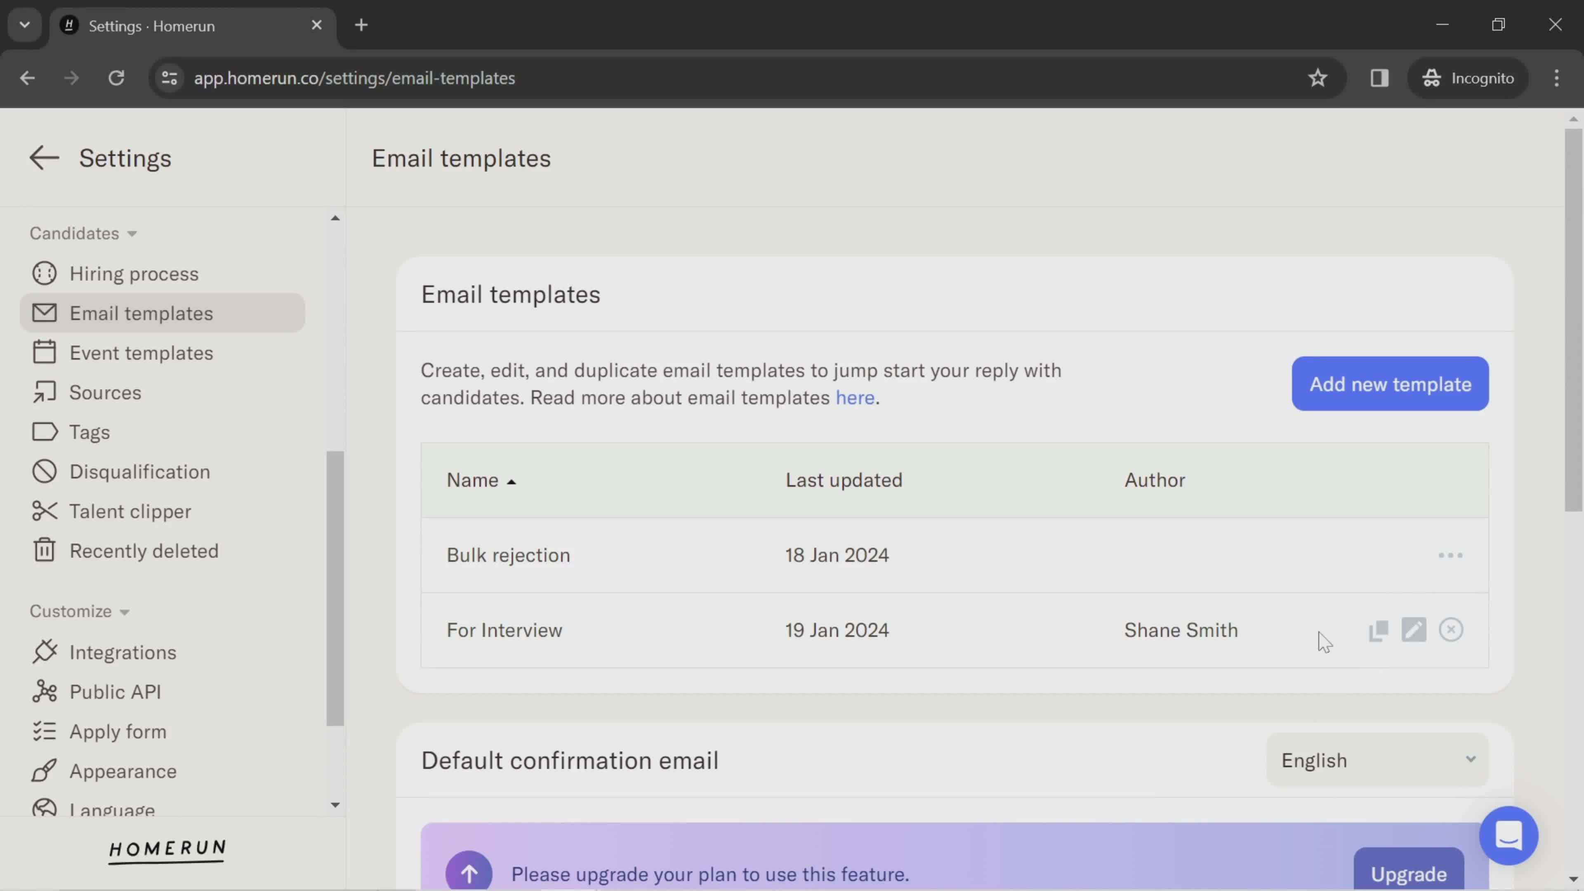Click the Author column header
This screenshot has width=1584, height=891.
pos(1154,480)
